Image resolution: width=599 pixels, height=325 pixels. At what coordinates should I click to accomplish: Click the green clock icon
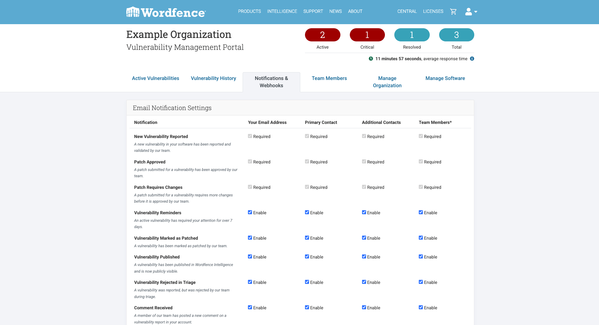[371, 59]
